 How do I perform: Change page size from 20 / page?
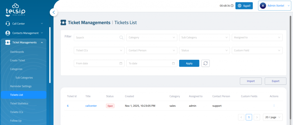(273, 117)
